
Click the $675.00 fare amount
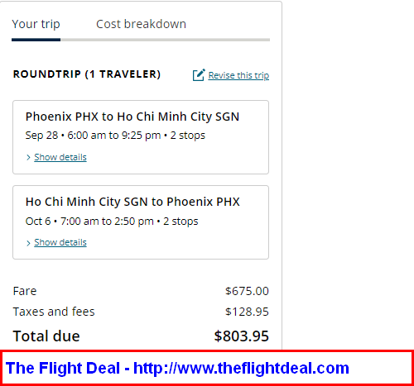[x=247, y=291]
